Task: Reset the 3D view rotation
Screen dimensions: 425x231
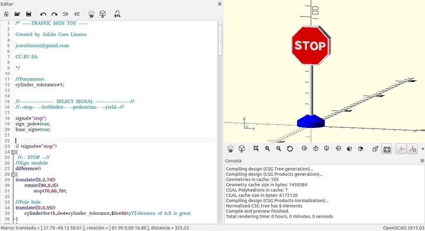Action: pyautogui.click(x=290, y=149)
